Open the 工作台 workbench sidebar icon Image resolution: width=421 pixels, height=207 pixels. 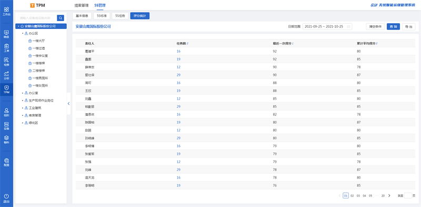click(x=6, y=11)
